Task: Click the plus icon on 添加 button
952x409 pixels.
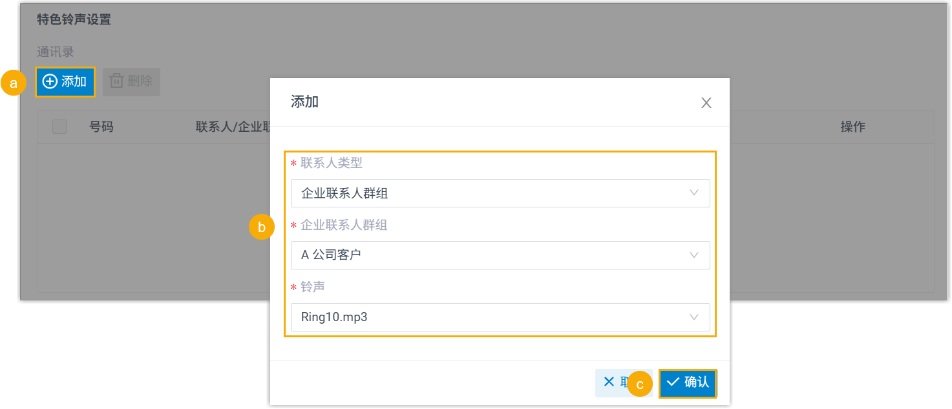Action: [50, 81]
